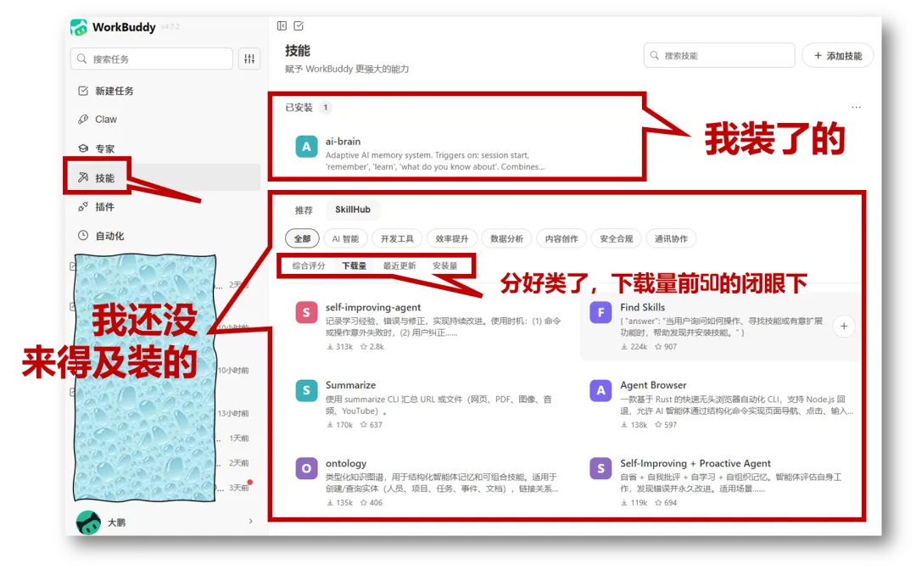Click the 添加技能 button
This screenshot has width=916, height=570.
point(838,55)
